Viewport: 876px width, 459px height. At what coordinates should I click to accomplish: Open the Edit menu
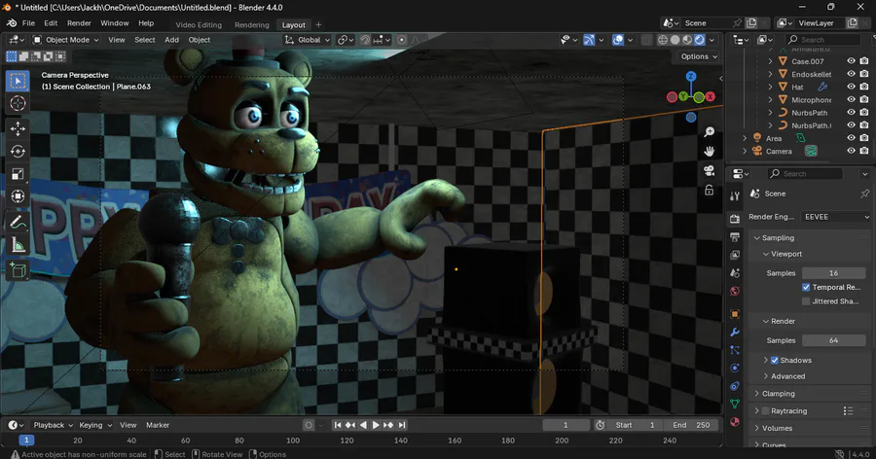pos(51,23)
